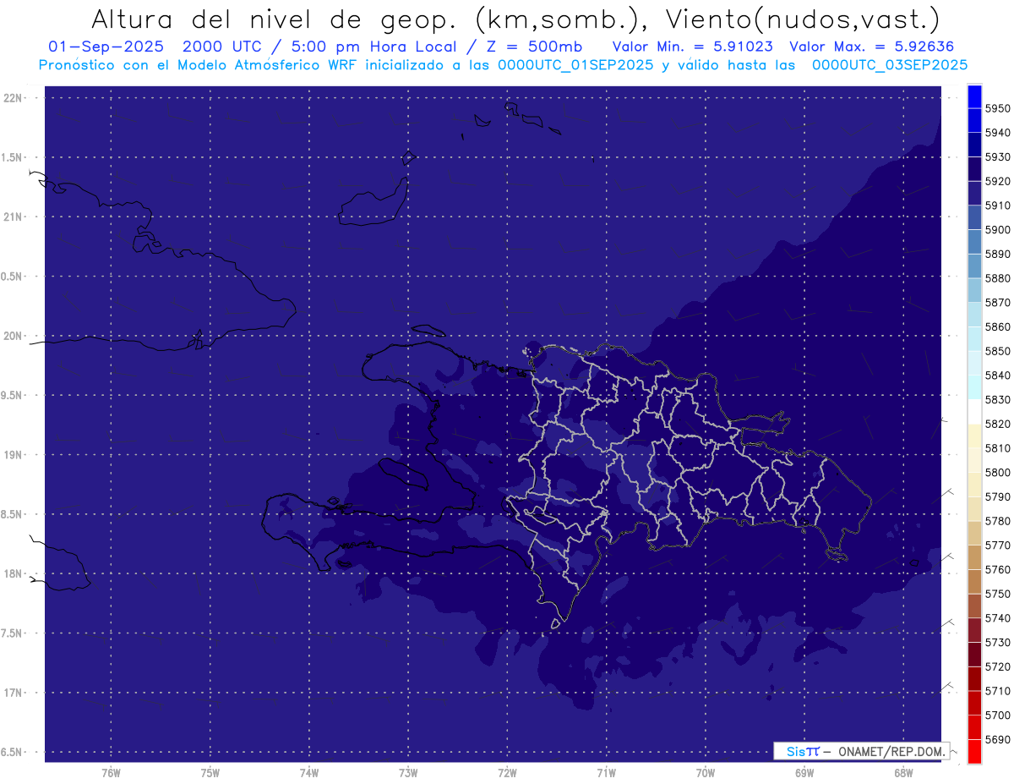Click the legend value '5910'

point(997,206)
